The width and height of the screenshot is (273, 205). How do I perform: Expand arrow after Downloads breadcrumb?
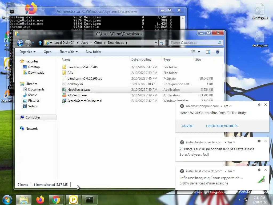tap(127, 43)
